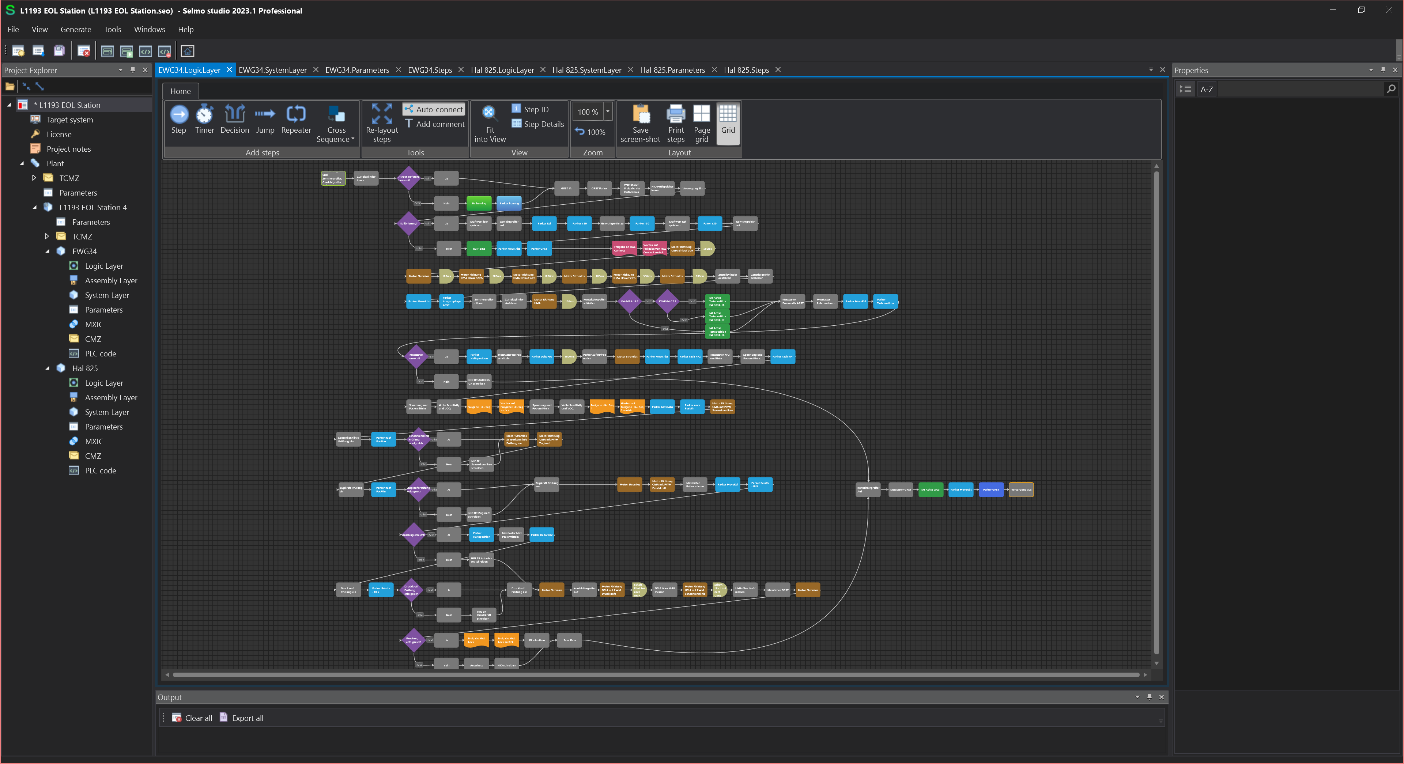
Task: Select the Repeater step tool
Action: pos(296,119)
